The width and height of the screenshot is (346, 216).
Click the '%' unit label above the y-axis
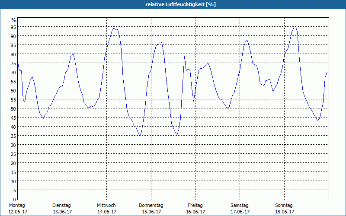[x=13, y=20]
